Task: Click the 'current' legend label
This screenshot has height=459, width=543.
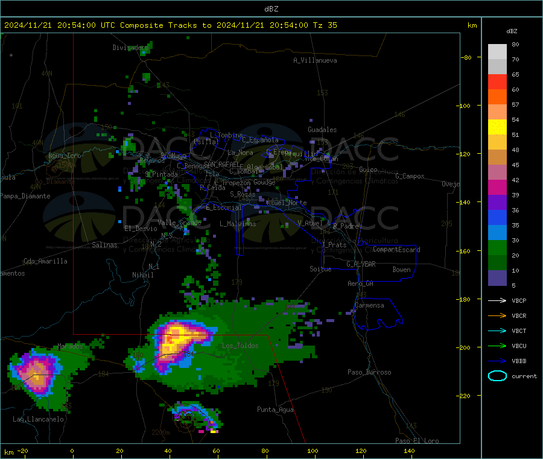Action: 524,376
